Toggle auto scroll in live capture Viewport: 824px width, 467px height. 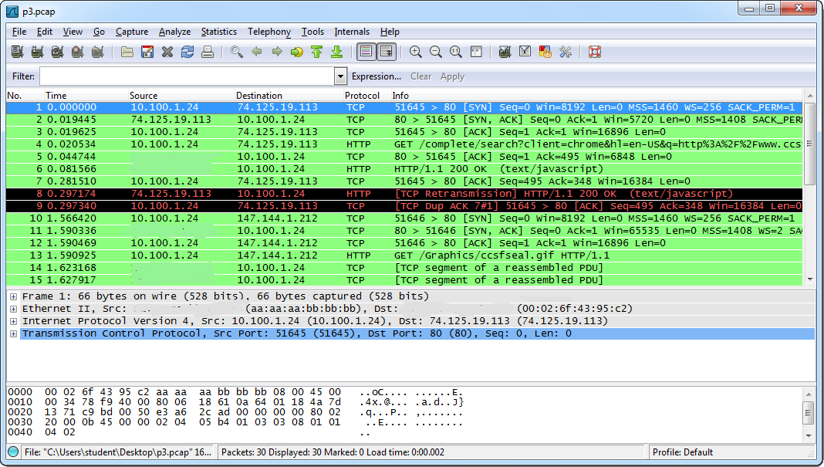pyautogui.click(x=387, y=52)
